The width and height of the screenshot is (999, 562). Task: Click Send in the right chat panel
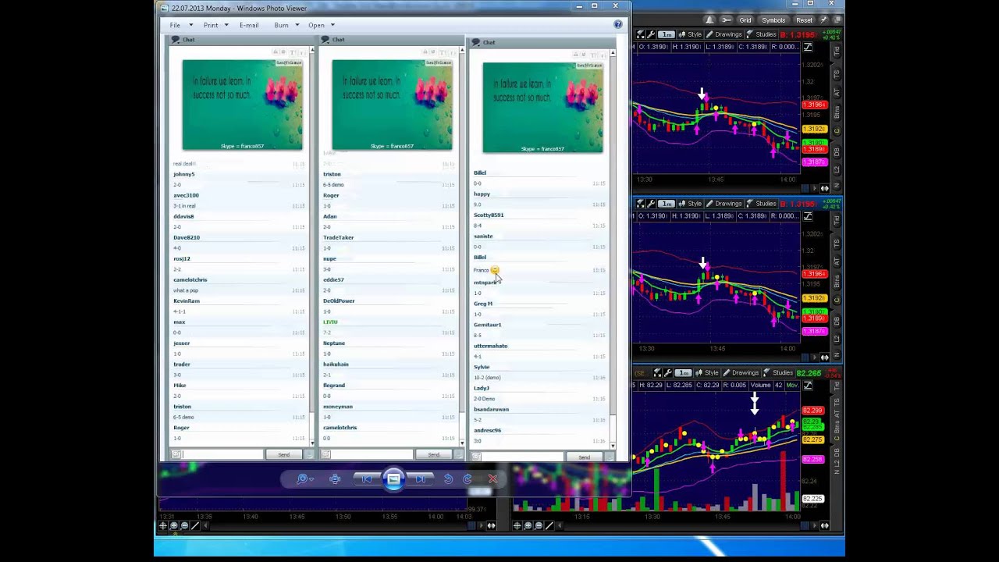tap(584, 457)
